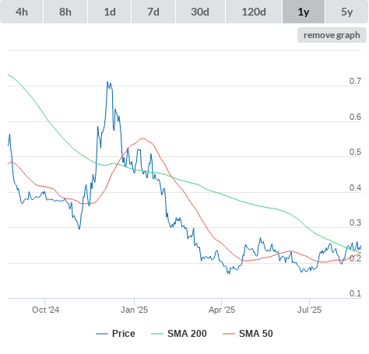Select the 4h time range tab
Screen dimensions: 369x354
[22, 12]
